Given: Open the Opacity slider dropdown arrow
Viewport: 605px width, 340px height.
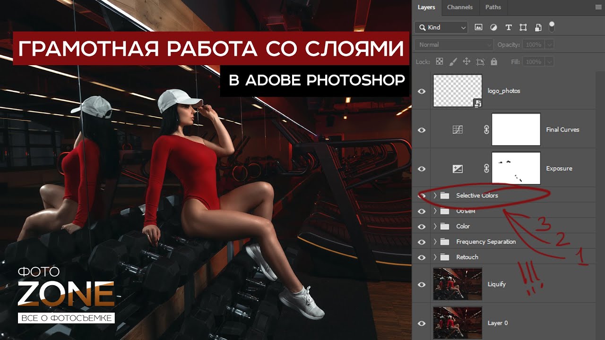Looking at the screenshot, I should [550, 45].
